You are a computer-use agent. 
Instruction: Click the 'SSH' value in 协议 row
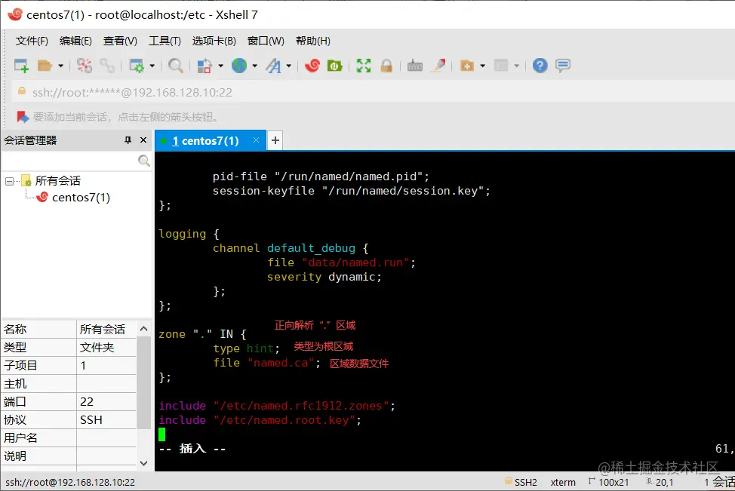91,420
